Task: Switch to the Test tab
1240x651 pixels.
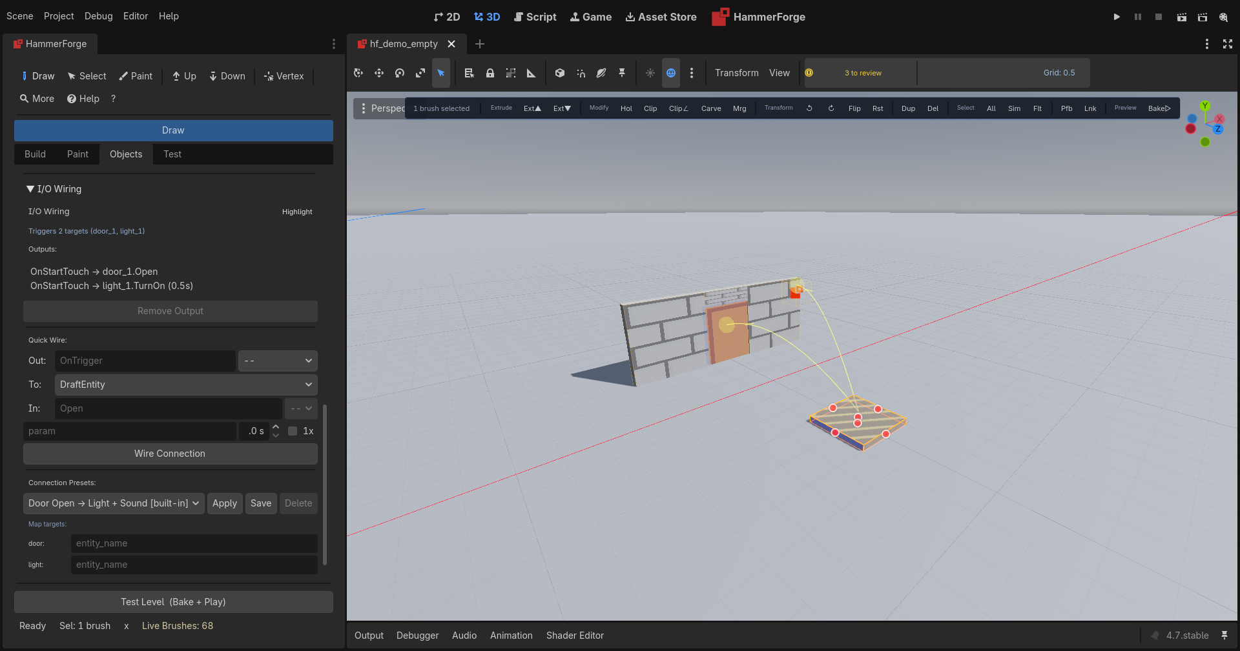Action: (x=172, y=154)
